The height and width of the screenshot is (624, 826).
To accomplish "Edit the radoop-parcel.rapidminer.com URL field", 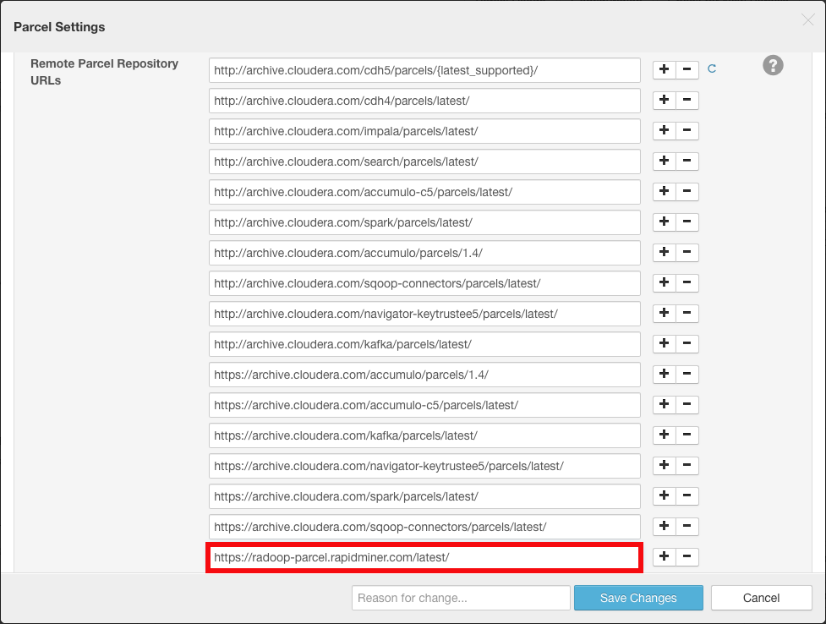I will [424, 557].
